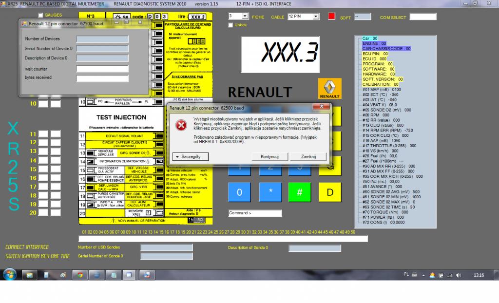Viewport: 499px width, 303px height.
Task: Click the volume speaker tray icon
Action: 458,275
